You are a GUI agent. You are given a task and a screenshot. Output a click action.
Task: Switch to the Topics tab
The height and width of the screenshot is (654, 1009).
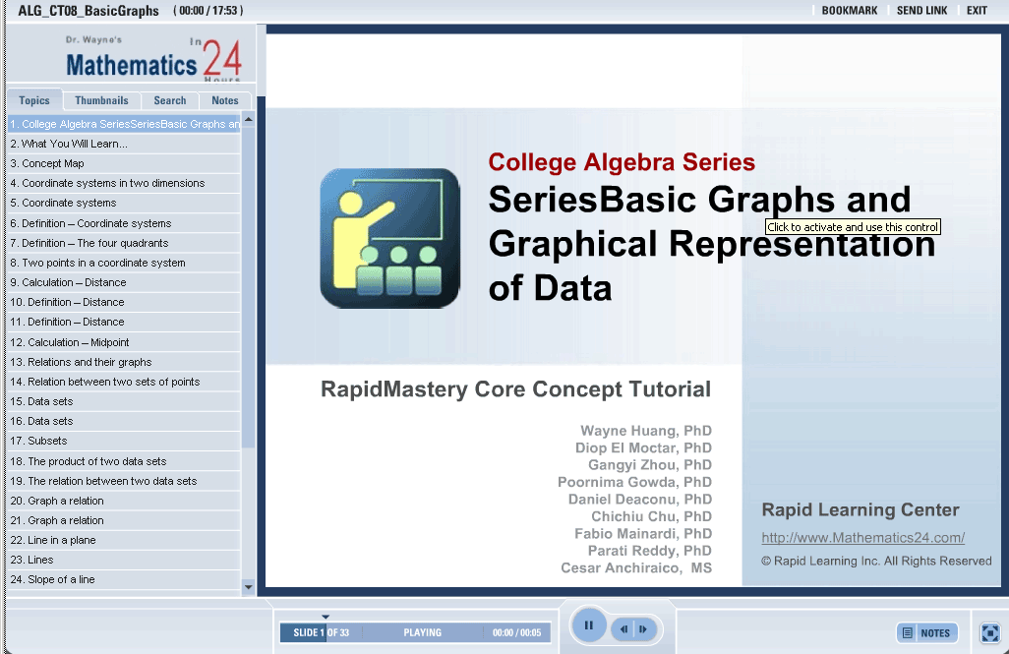pyautogui.click(x=34, y=100)
